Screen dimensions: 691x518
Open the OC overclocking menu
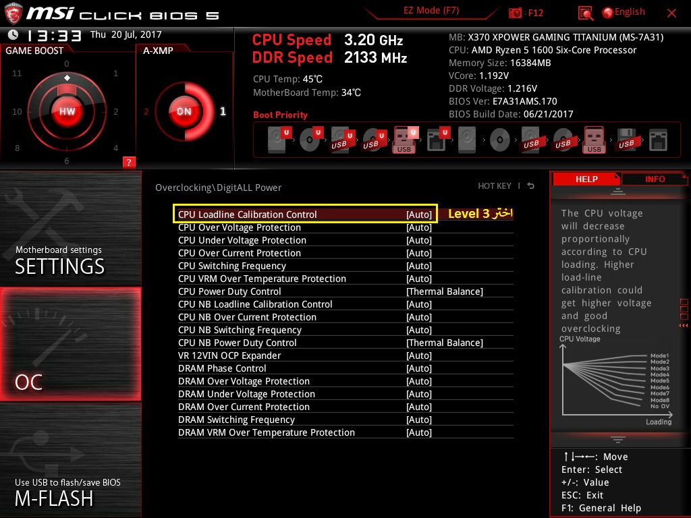(70, 344)
